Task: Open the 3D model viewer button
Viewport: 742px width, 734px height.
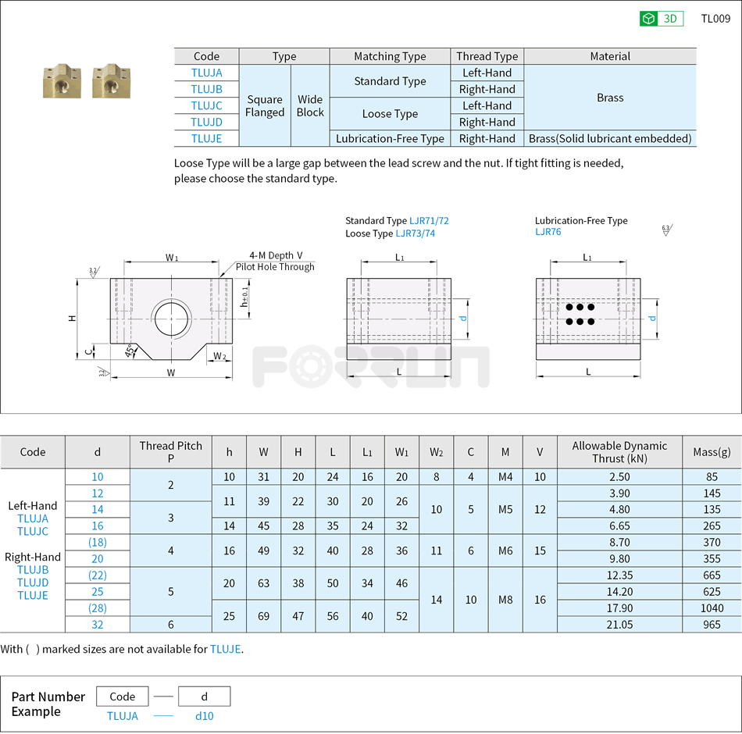Action: click(x=661, y=19)
